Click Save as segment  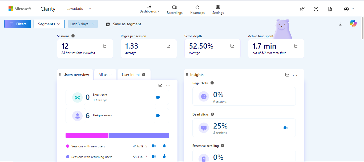pyautogui.click(x=124, y=24)
